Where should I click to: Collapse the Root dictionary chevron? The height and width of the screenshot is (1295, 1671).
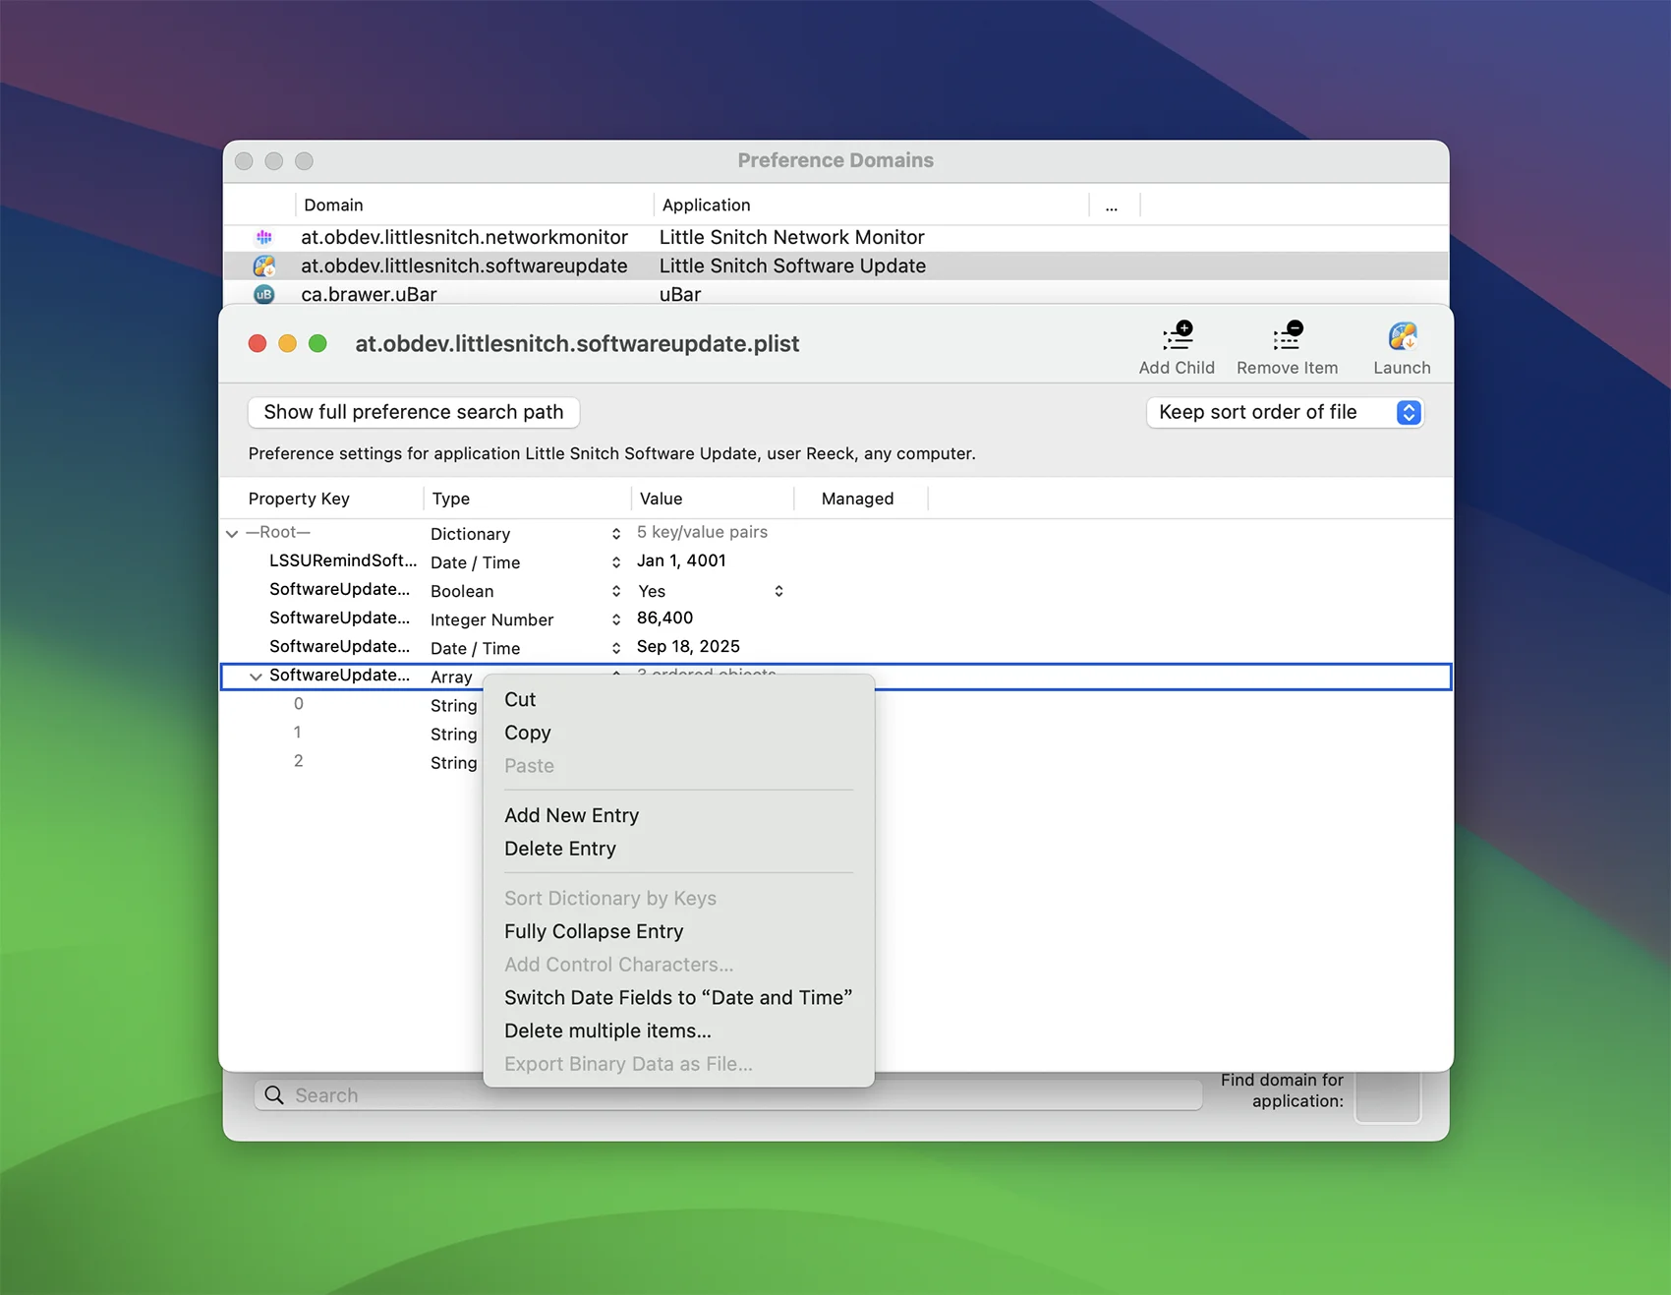232,533
